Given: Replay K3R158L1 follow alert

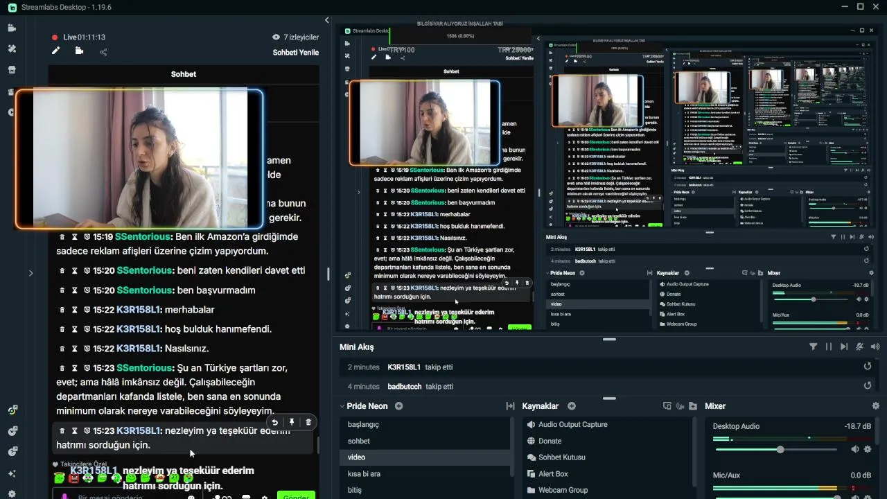Looking at the screenshot, I should [x=868, y=367].
